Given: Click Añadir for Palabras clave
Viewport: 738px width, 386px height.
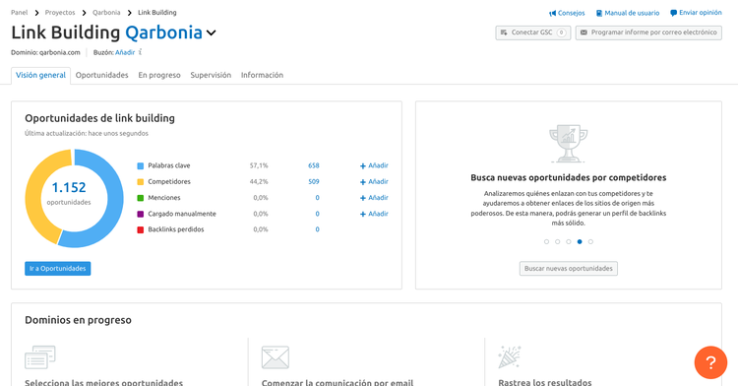Looking at the screenshot, I should pyautogui.click(x=374, y=165).
